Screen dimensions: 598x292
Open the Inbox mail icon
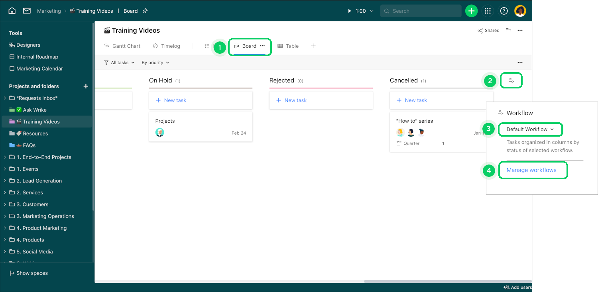point(27,11)
